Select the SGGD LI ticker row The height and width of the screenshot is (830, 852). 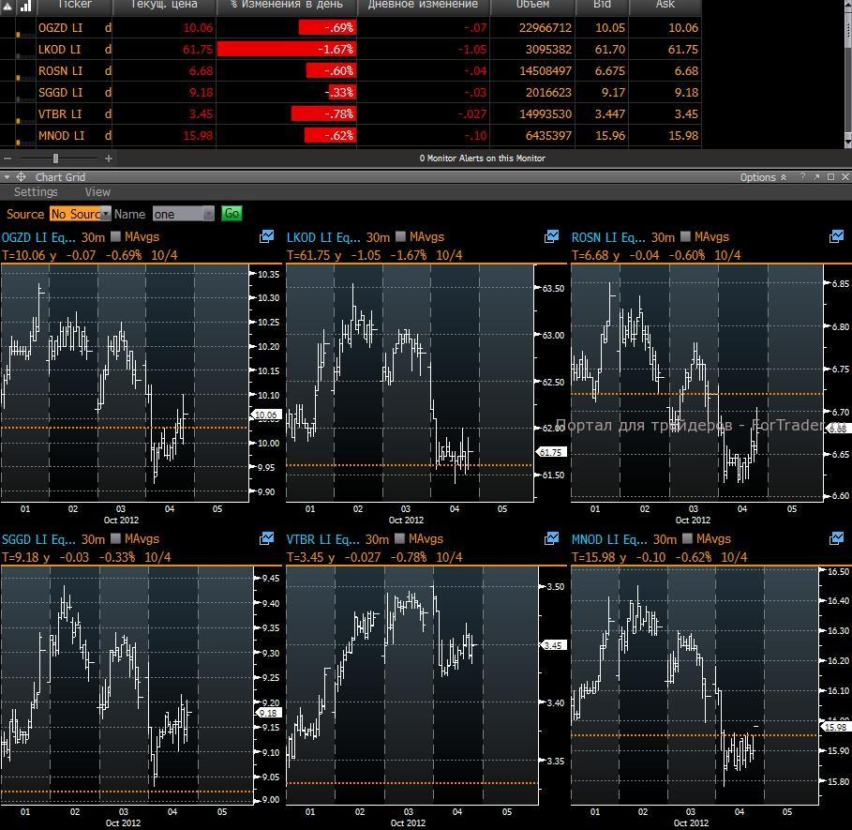[x=351, y=93]
